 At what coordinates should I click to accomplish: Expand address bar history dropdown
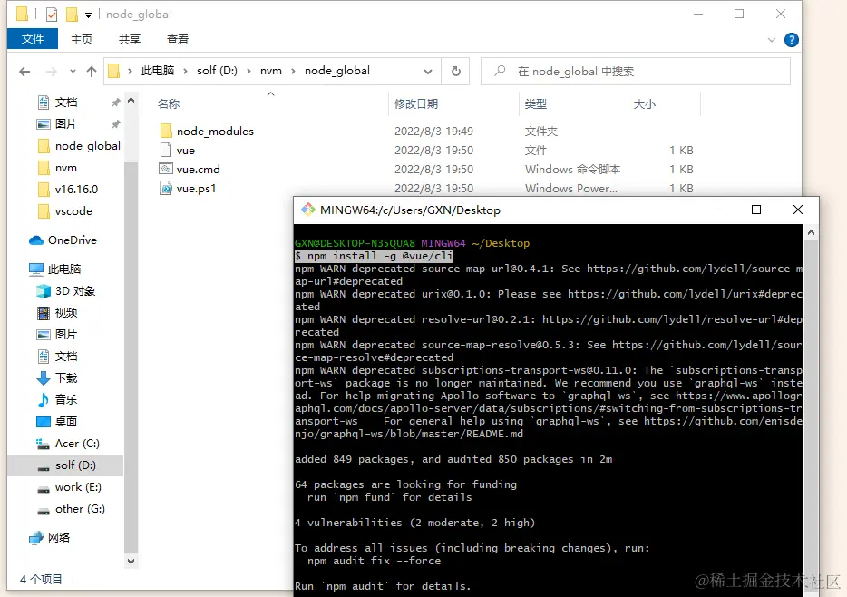tap(428, 72)
